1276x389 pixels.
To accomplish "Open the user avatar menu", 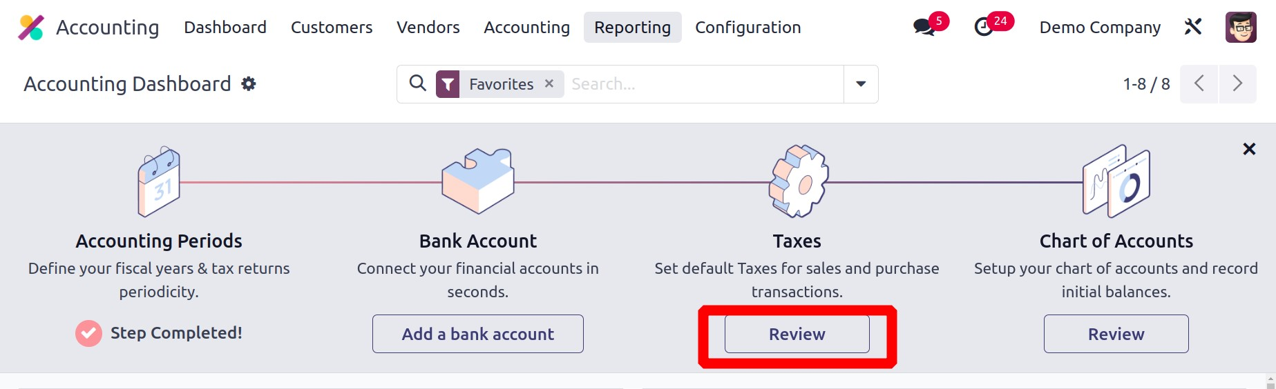I will coord(1241,28).
